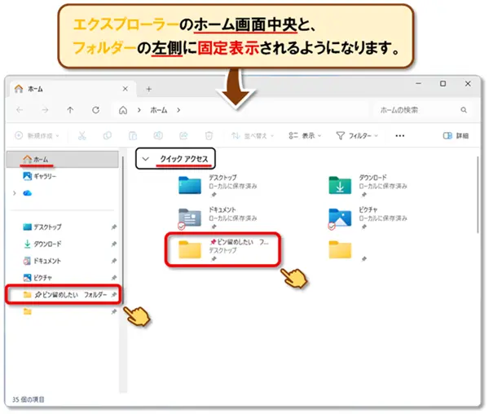Click the Delete trash icon

point(209,135)
